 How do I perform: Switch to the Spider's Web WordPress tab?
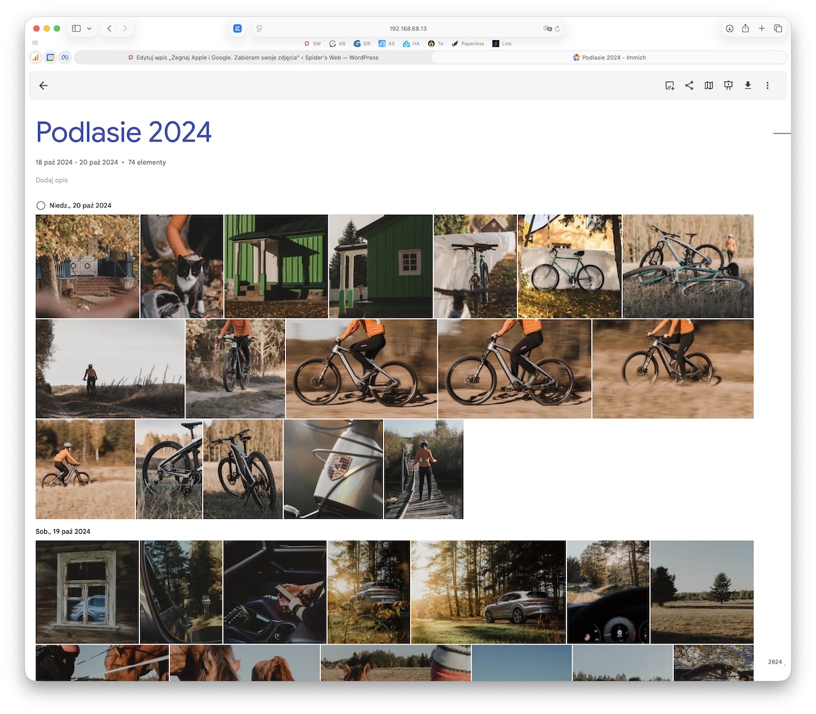point(253,58)
